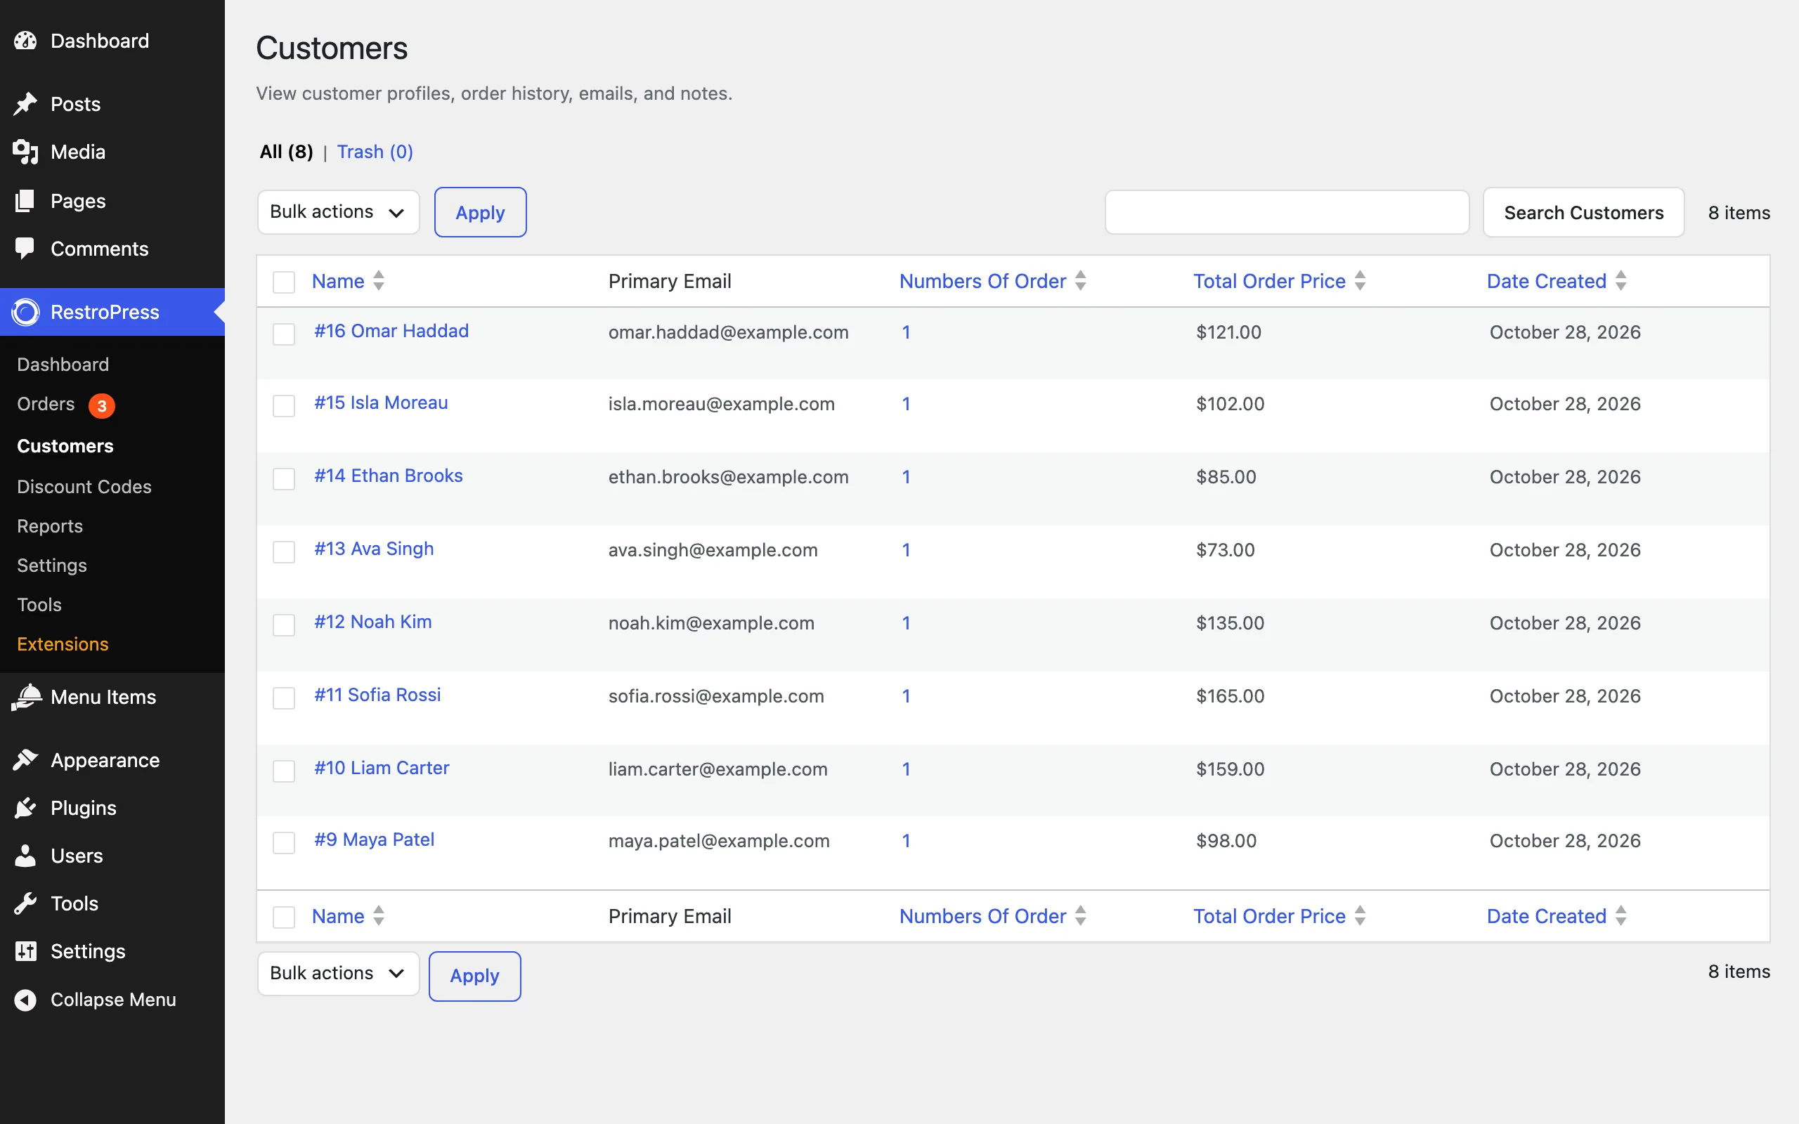Screen dimensions: 1799x1124
Task: Click the Pages icon in sidebar
Action: tap(25, 201)
